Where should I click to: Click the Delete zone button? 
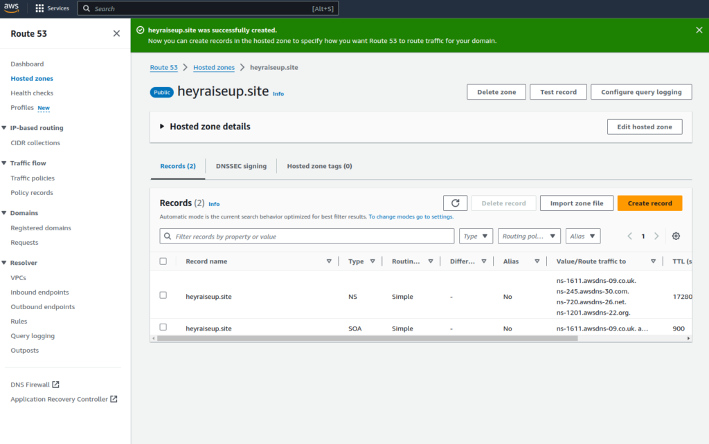(496, 92)
